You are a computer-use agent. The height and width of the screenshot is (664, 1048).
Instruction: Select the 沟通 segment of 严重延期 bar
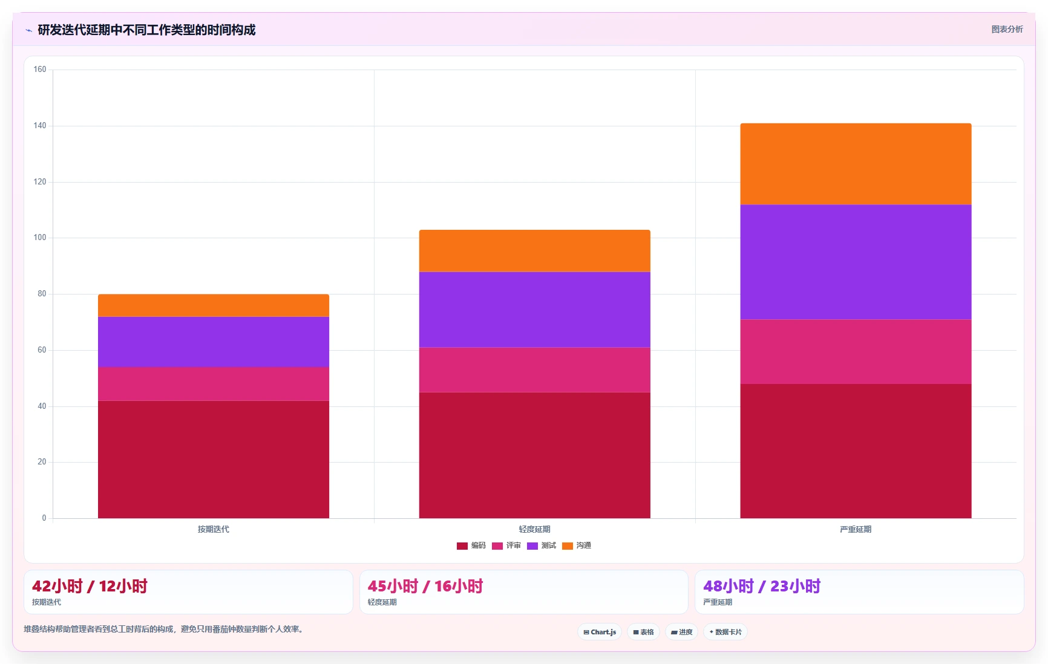(856, 164)
